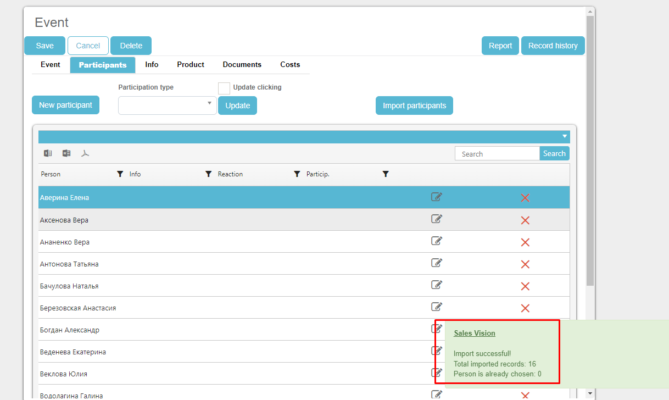Open filter for Person column

click(120, 174)
